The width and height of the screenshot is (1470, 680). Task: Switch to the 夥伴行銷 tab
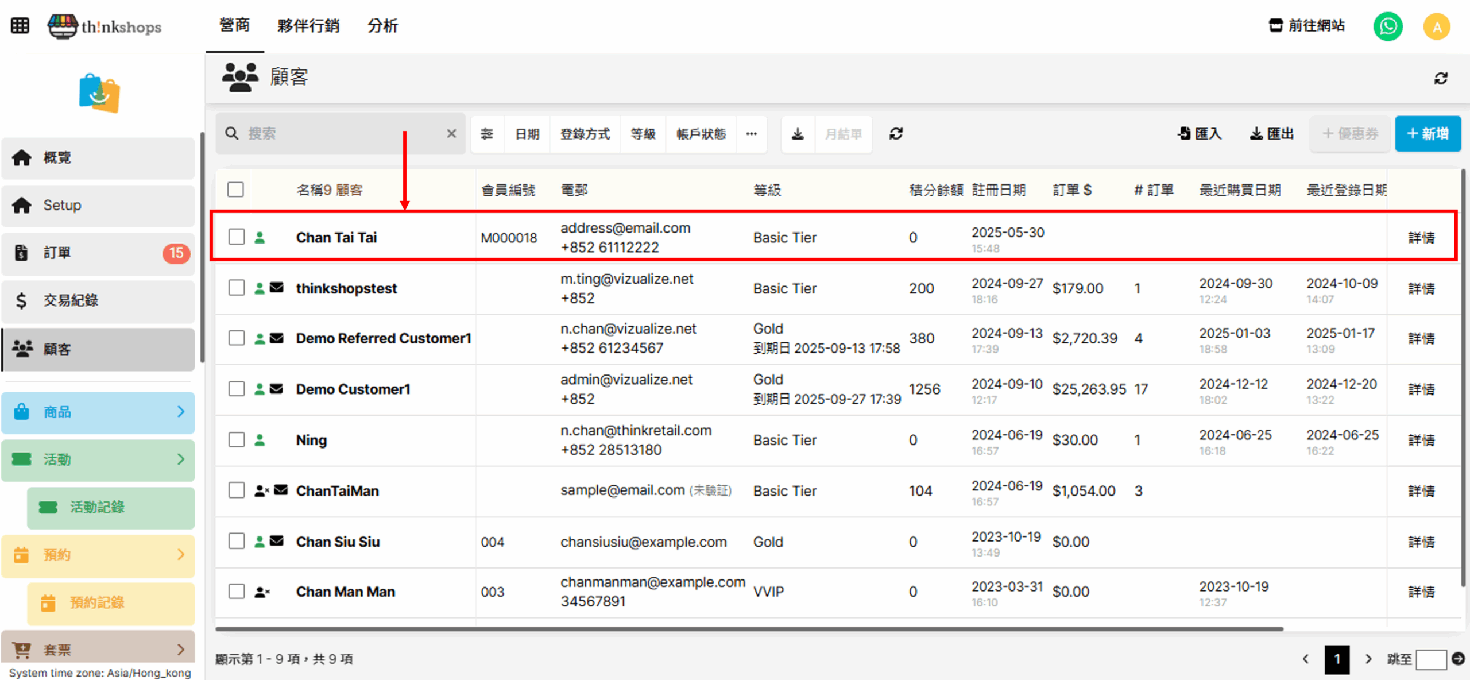(x=308, y=26)
